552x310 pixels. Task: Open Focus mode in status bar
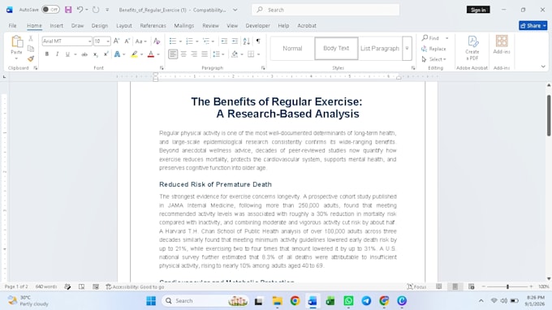pyautogui.click(x=416, y=286)
